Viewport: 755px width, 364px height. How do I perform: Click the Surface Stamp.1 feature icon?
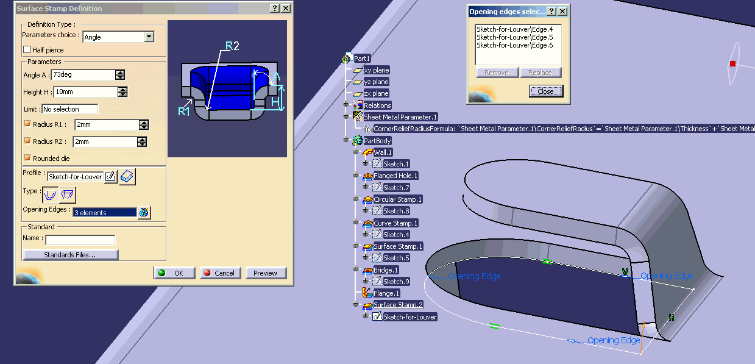point(367,246)
